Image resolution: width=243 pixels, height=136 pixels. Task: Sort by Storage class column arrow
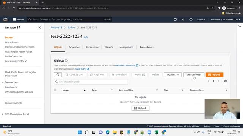226,90
